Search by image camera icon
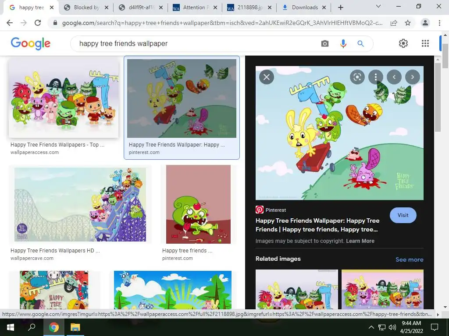 (325, 44)
